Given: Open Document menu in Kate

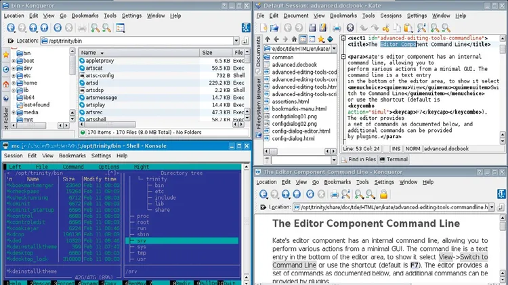Looking at the screenshot, I should [x=296, y=16].
